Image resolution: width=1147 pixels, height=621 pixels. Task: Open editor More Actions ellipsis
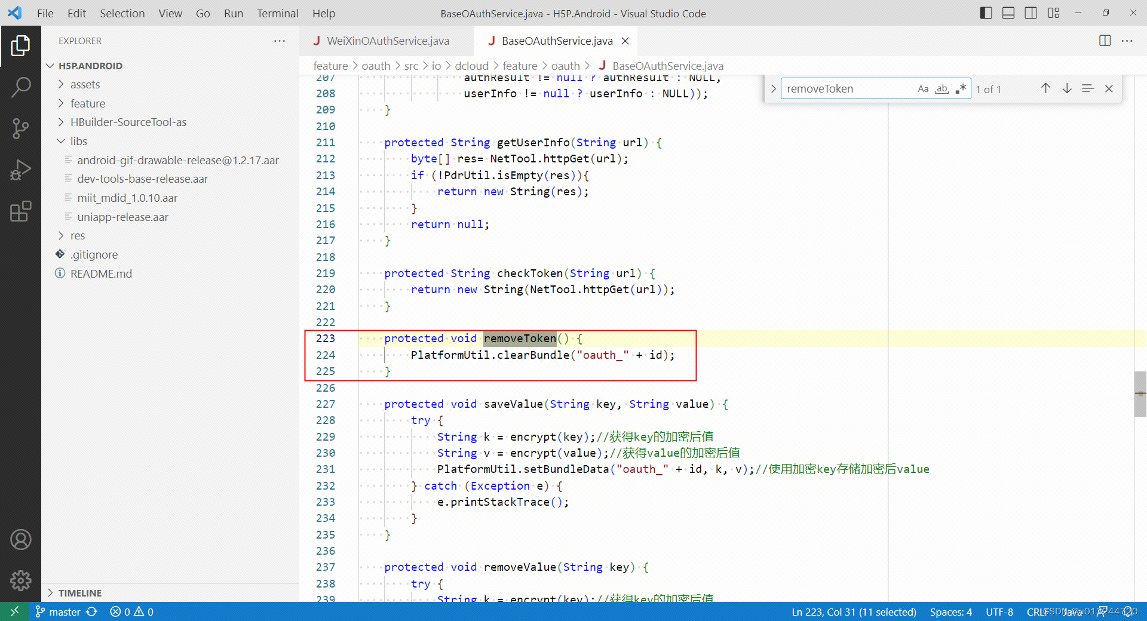click(x=1127, y=41)
